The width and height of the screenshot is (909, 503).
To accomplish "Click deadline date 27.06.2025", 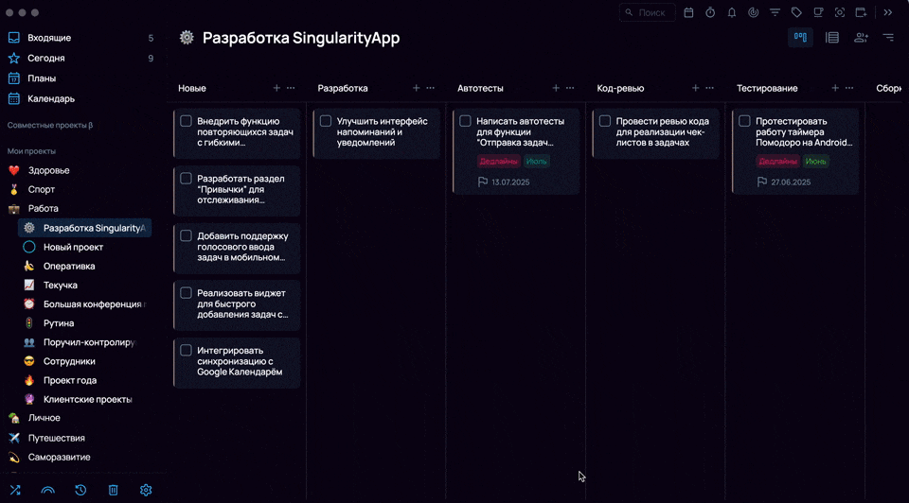I will 790,182.
